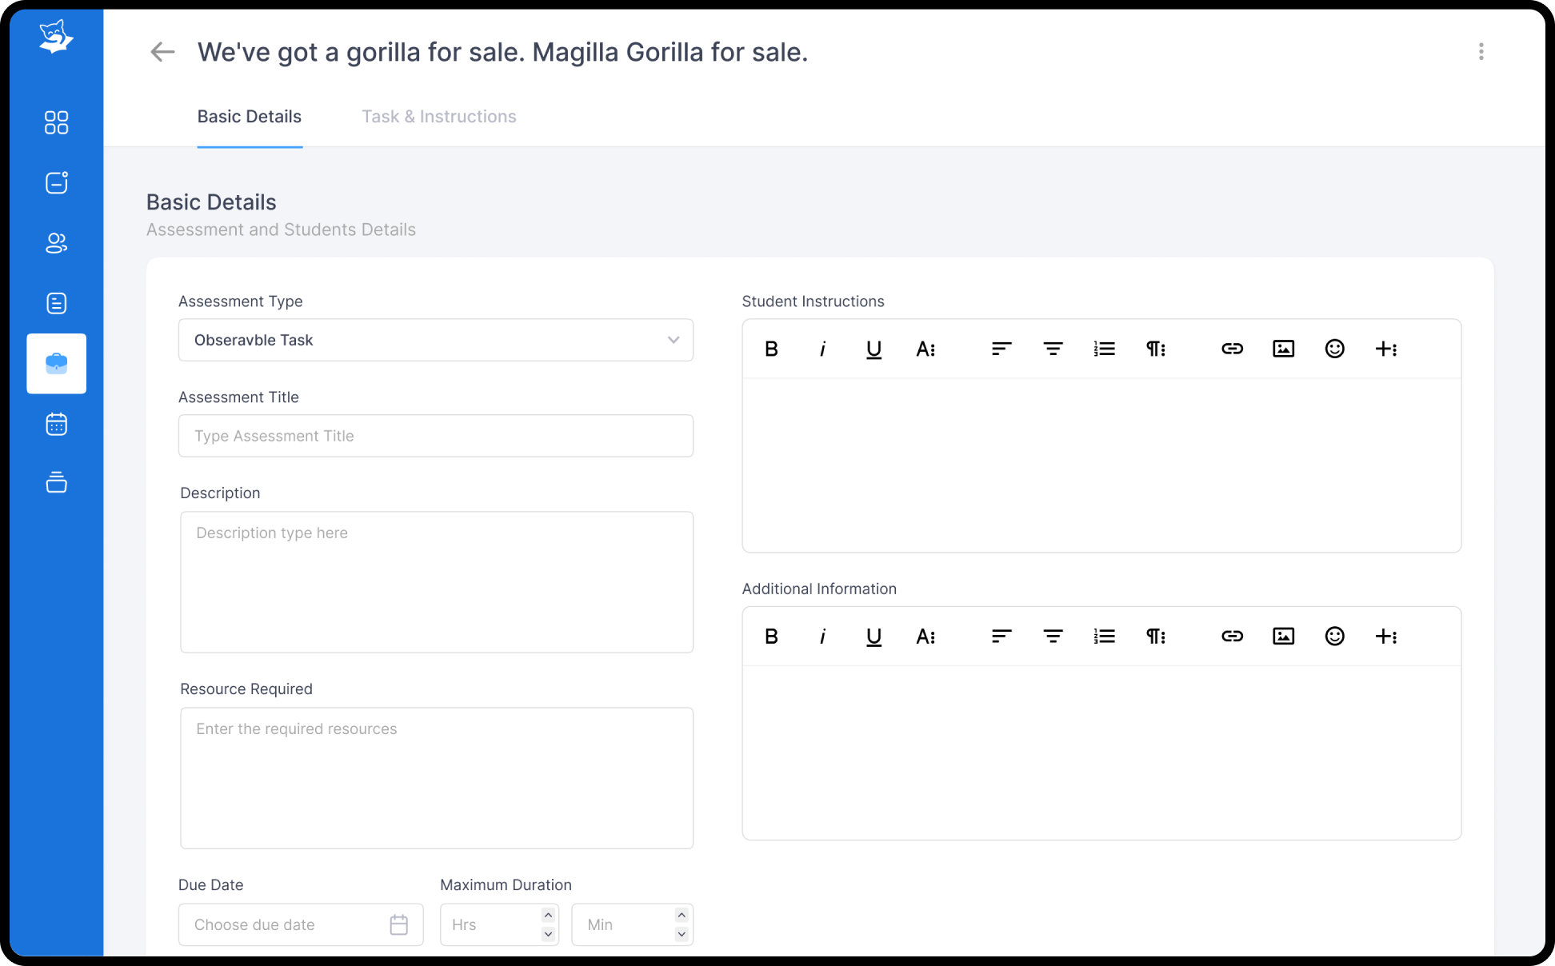
Task: Open paragraph format options in Additional Information
Action: coord(1156,636)
